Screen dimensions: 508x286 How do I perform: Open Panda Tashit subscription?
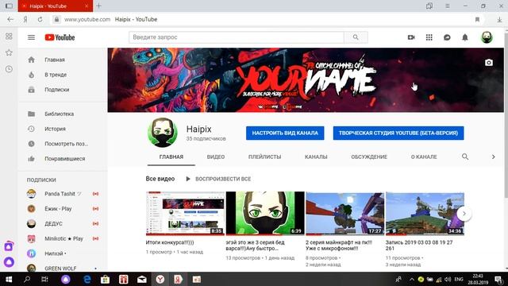(x=63, y=194)
